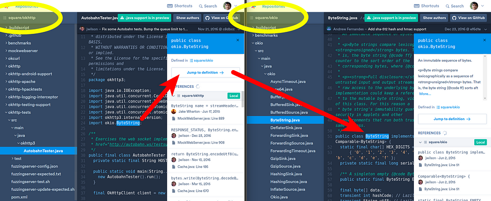The height and width of the screenshot is (201, 491).
Task: Open Okio.java in file tree
Action: pos(279,197)
